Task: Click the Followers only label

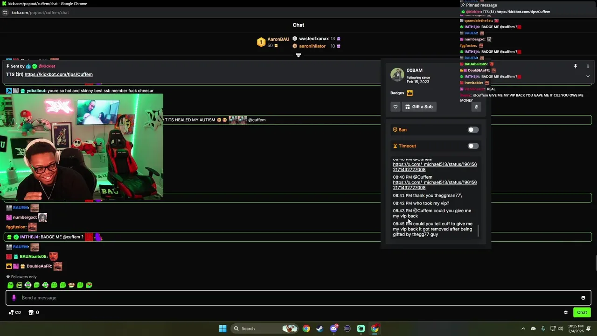Action: coord(23,277)
